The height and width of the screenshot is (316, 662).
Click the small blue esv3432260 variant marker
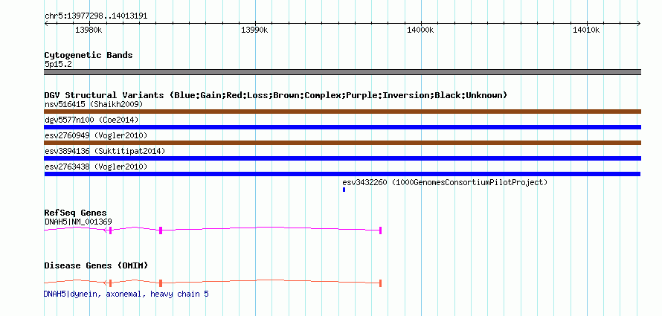tap(344, 190)
